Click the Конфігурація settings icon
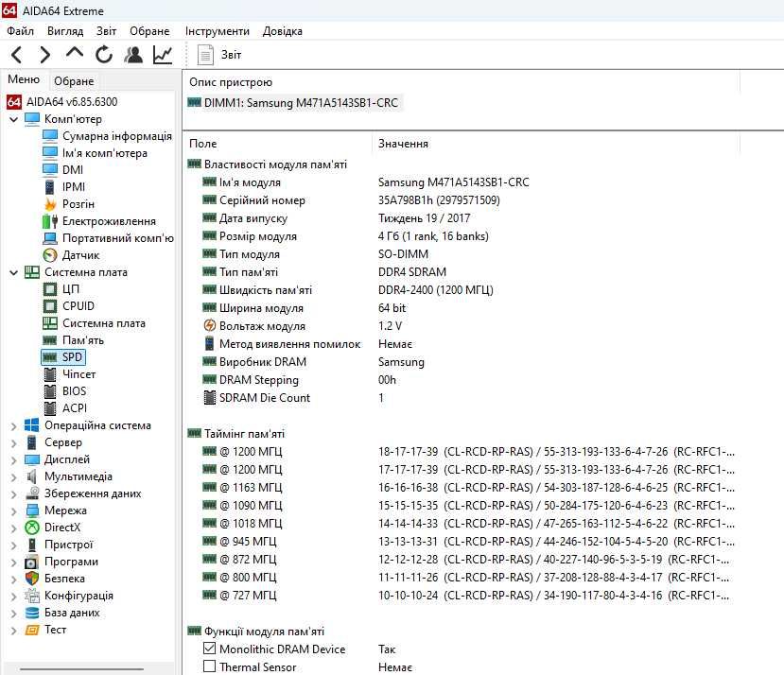 (x=32, y=596)
